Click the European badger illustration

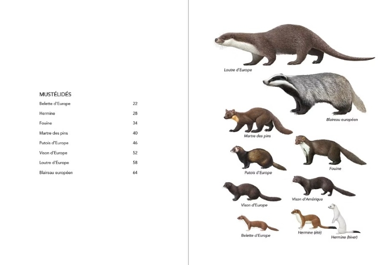pyautogui.click(x=315, y=94)
